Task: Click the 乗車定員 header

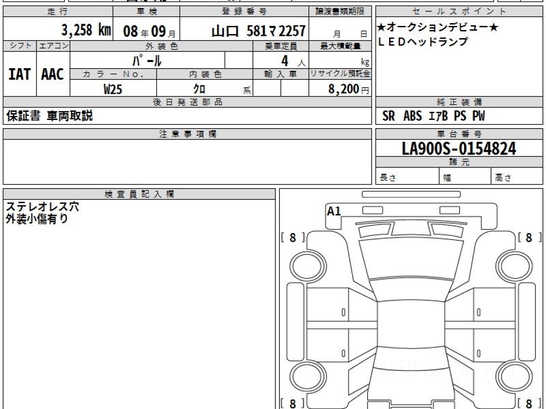Action: point(281,46)
